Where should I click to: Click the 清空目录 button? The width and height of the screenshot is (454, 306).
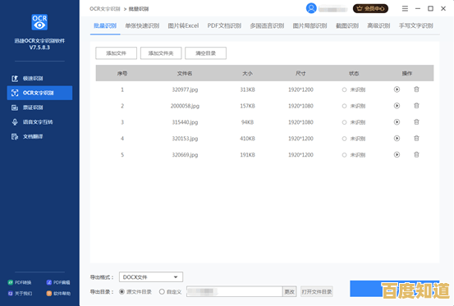point(205,53)
